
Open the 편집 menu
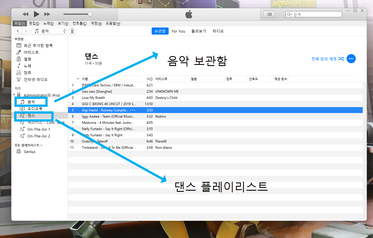[x=34, y=24]
